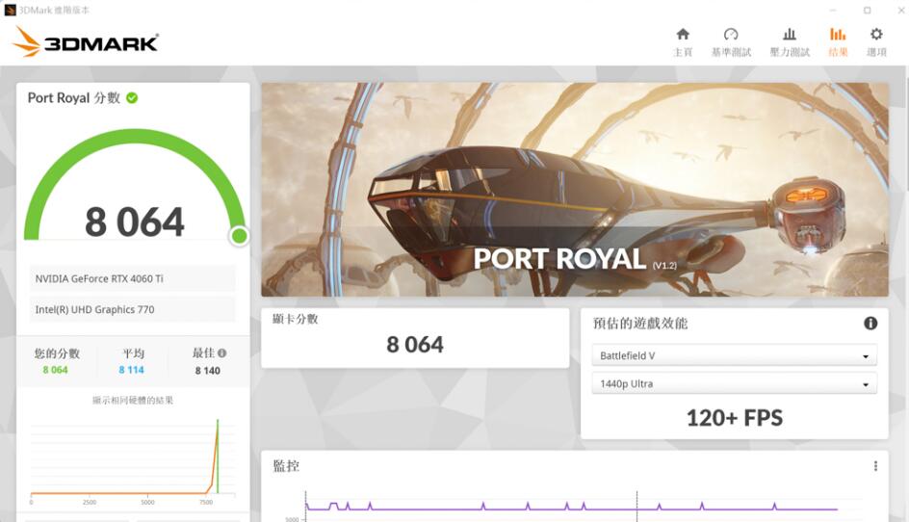
Task: Switch to the Results (結果) page
Action: [x=838, y=41]
